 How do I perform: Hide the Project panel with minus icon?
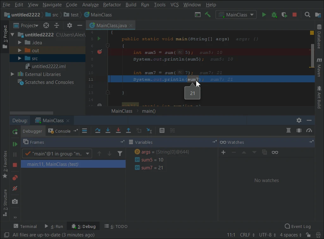pyautogui.click(x=79, y=25)
